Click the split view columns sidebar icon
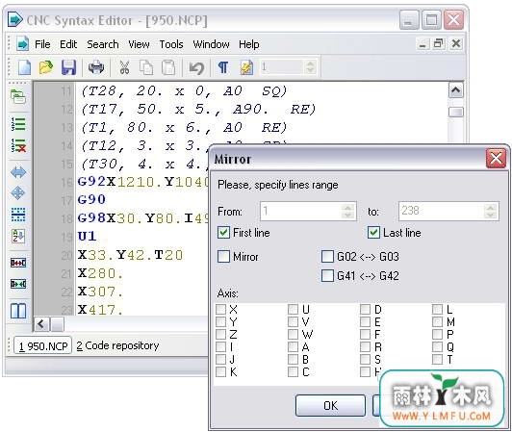 [18, 311]
